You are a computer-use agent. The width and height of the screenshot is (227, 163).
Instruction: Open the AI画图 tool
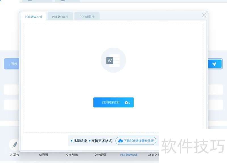[x=43, y=155]
